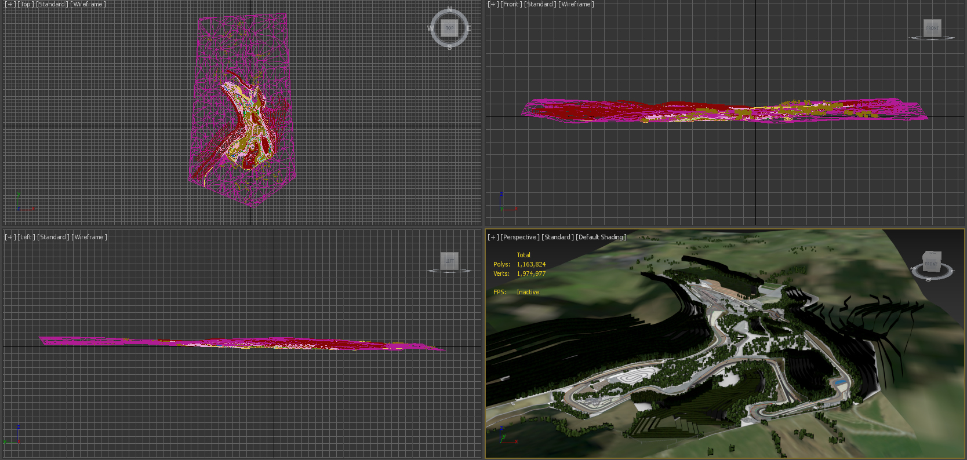Open the [Left] point-of-view menu

(x=27, y=237)
